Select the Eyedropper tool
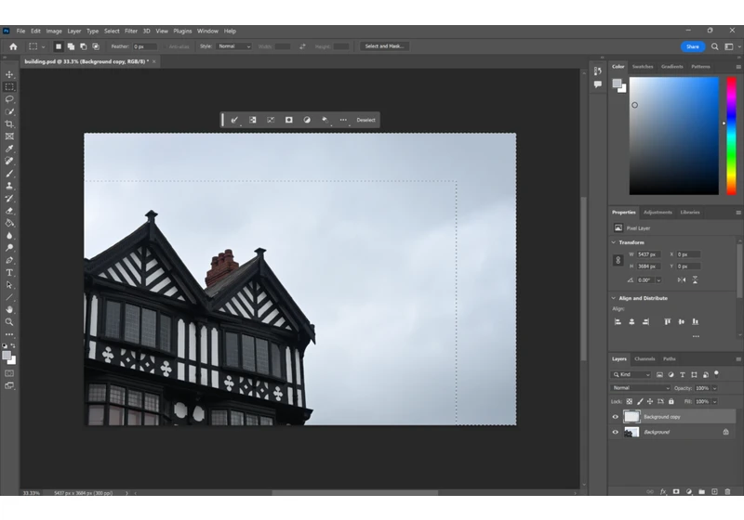744x520 pixels. pos(9,149)
